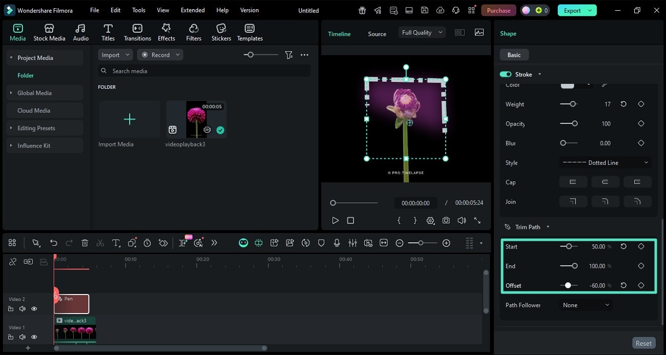Viewport: 666px width, 355px height.
Task: Click the snapshot camera icon under preview
Action: coord(446,220)
